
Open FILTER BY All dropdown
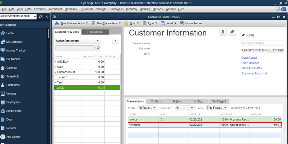[x=184, y=108]
